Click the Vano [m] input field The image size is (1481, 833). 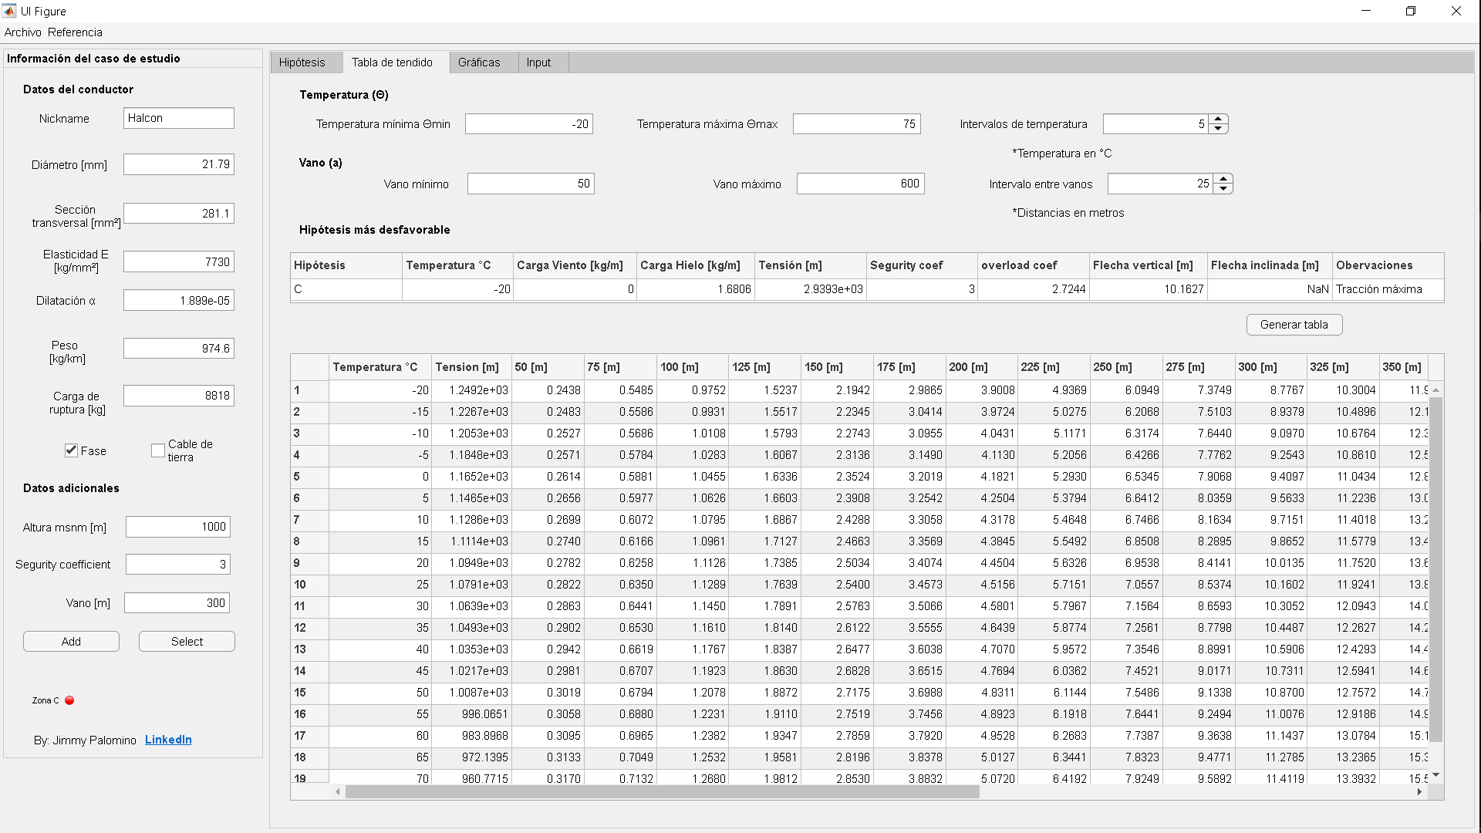(177, 603)
